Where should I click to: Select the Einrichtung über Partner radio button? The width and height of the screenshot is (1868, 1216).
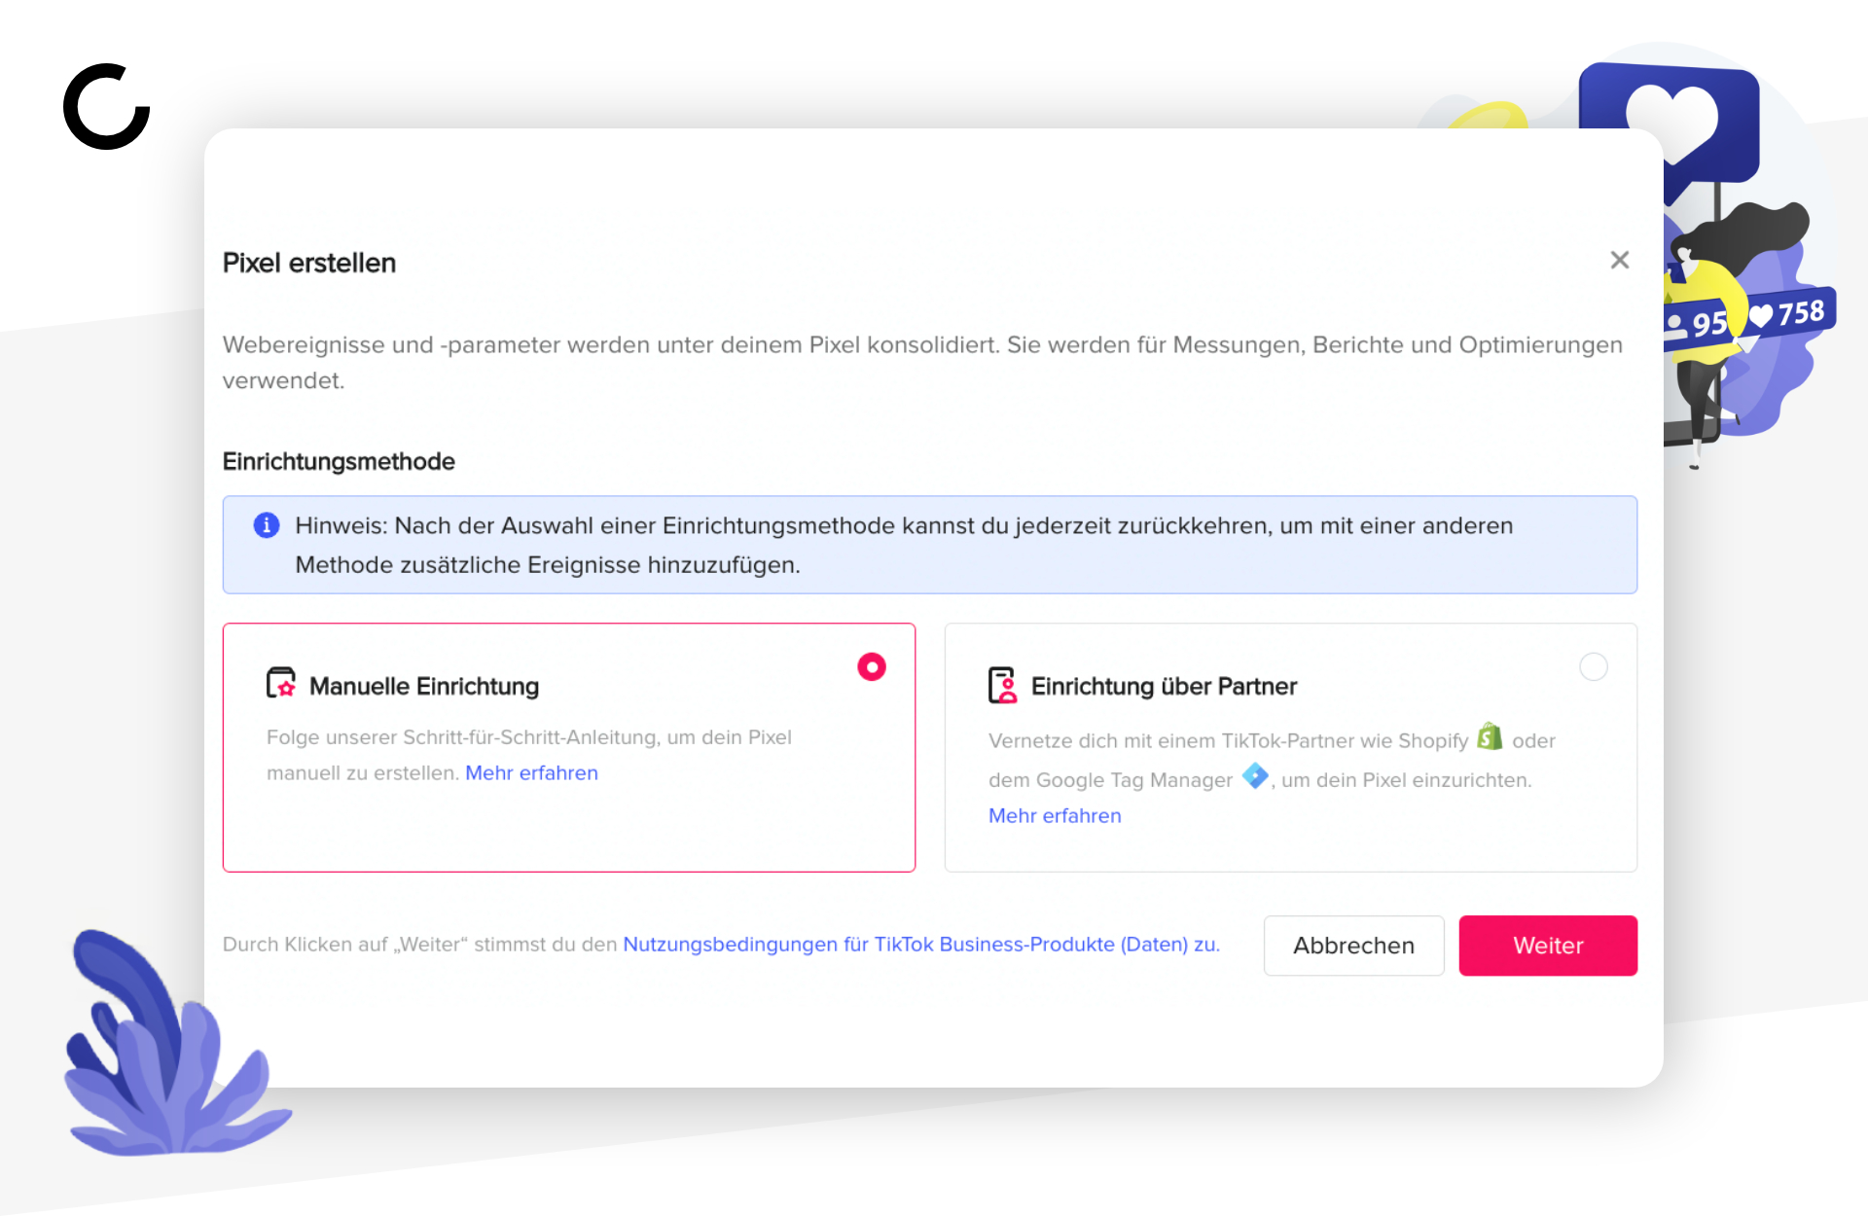[x=1594, y=667]
